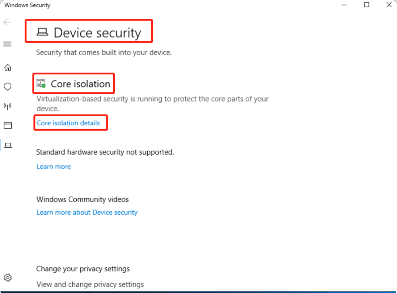Open Virus & threat protection shield icon
Viewport: 397px width, 293px height.
pyautogui.click(x=8, y=87)
